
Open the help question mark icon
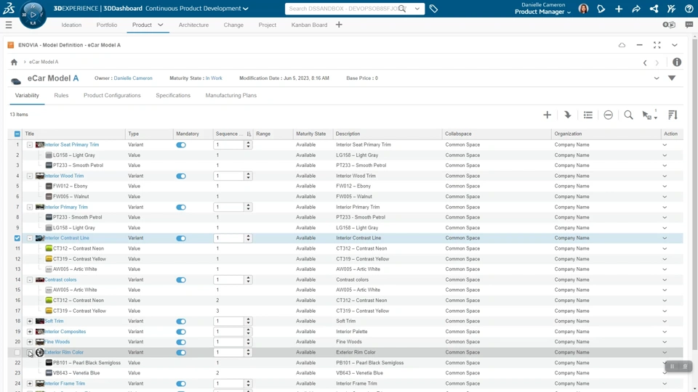click(x=689, y=9)
